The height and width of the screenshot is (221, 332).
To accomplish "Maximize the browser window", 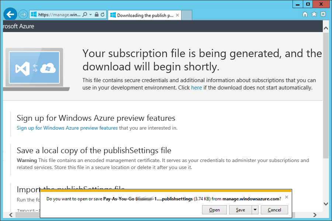I will pyautogui.click(x=308, y=4).
